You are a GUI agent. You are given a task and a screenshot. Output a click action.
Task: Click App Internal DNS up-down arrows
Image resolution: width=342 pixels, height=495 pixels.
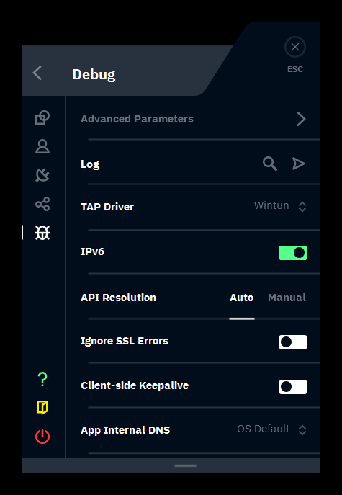click(x=302, y=430)
